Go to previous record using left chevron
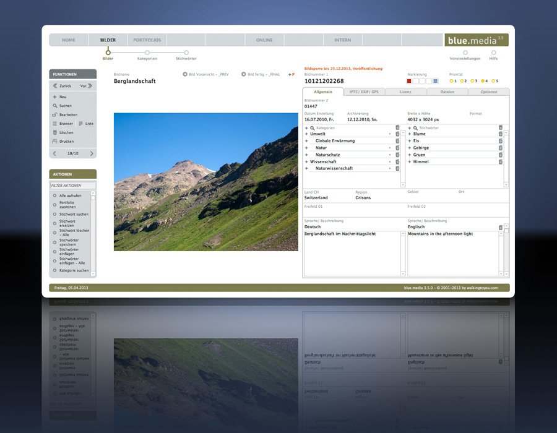The width and height of the screenshot is (557, 433). click(54, 153)
